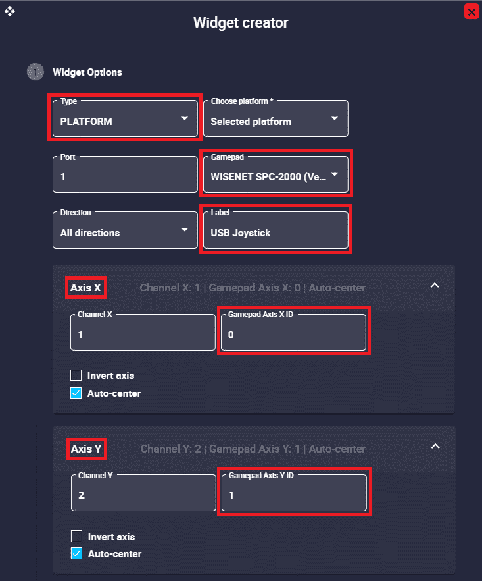Disable Auto-center for Axis Y
This screenshot has height=581, width=482.
(x=76, y=554)
